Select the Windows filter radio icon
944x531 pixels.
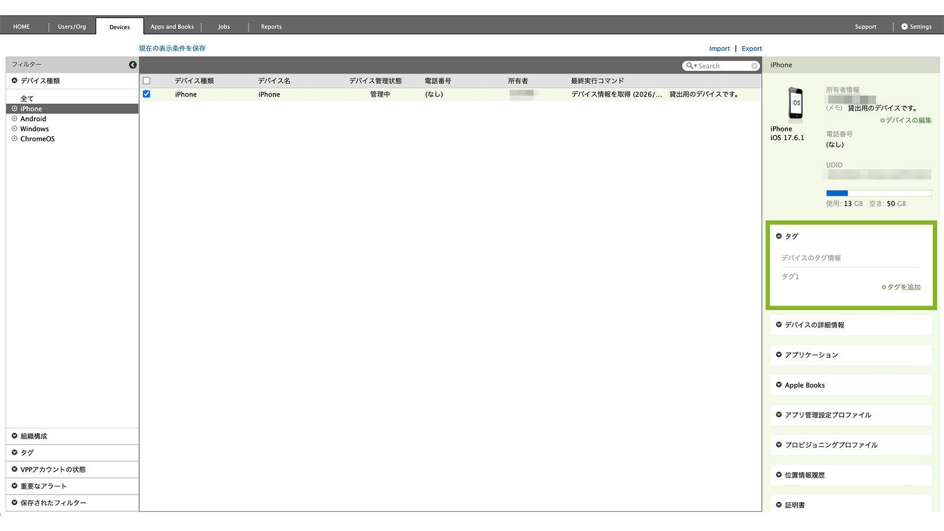coord(15,129)
